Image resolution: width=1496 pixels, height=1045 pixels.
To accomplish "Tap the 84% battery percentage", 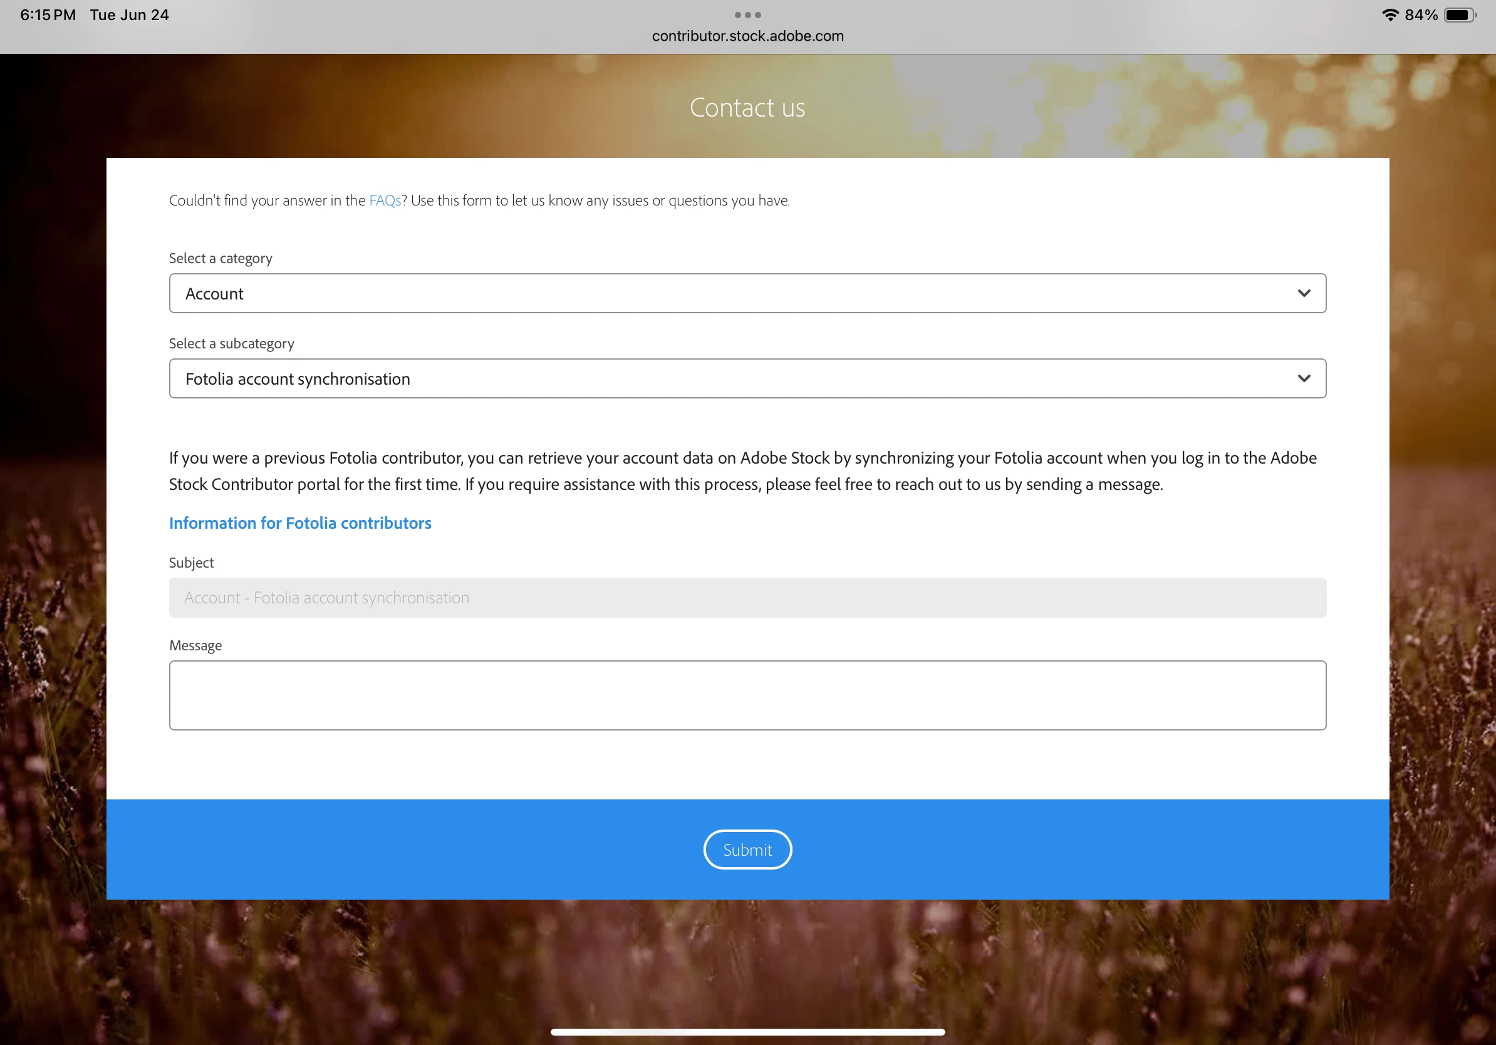I will click(x=1420, y=15).
